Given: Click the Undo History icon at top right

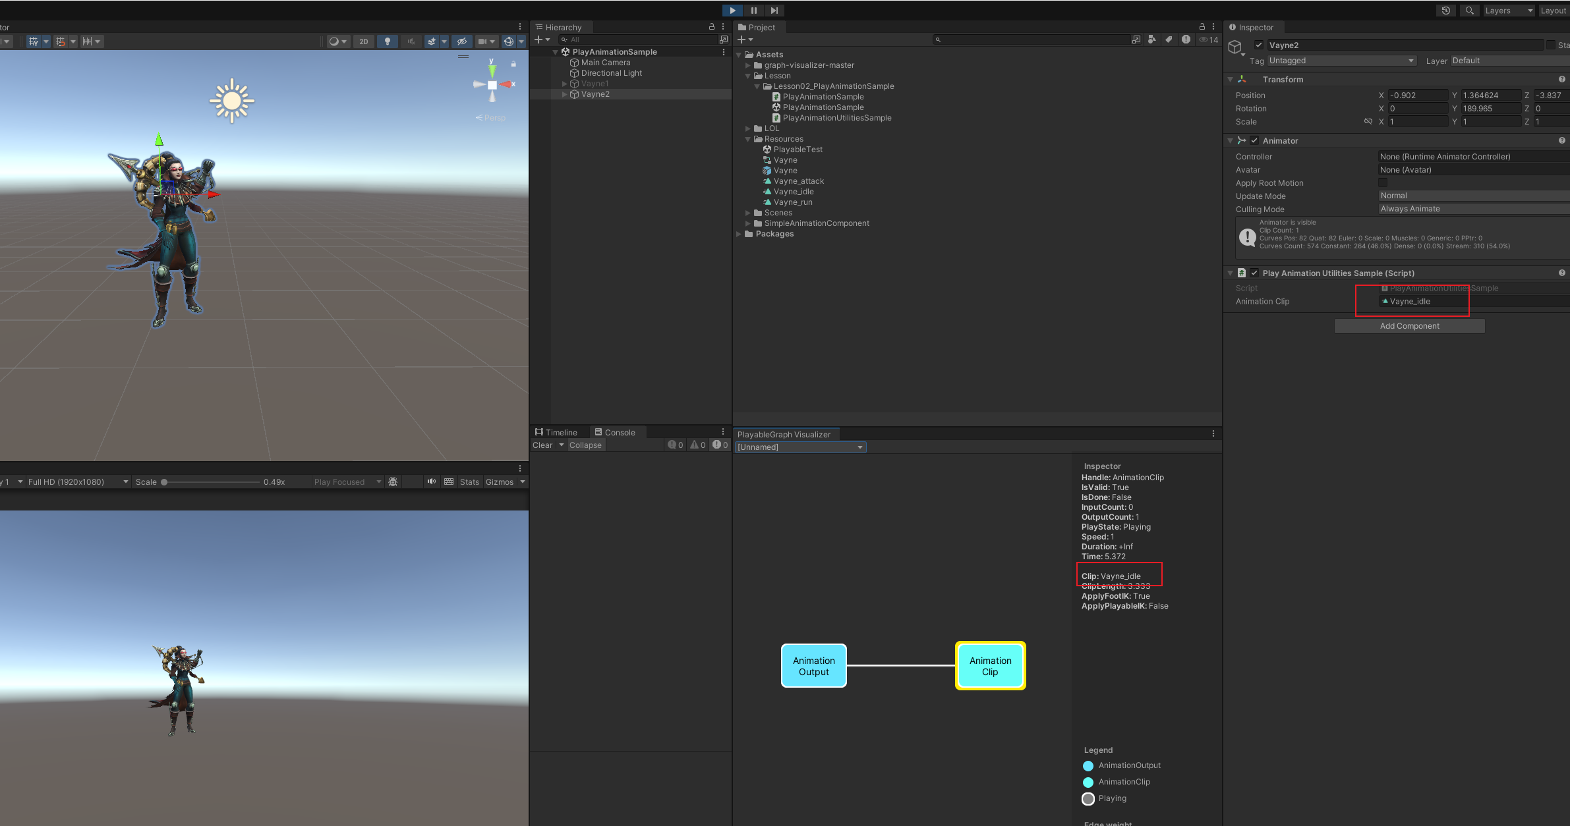Looking at the screenshot, I should 1446,11.
